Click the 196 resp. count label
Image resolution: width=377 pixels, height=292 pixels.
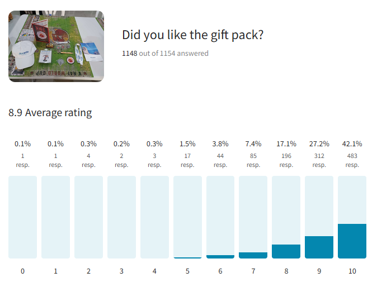[x=286, y=160]
